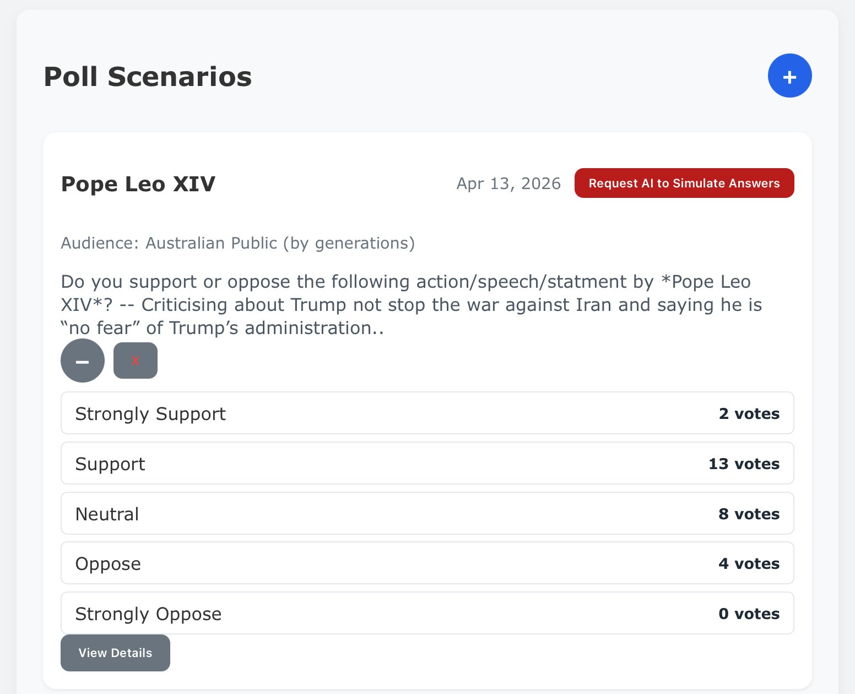855x694 pixels.
Task: Pick the Oppose answer
Action: (427, 563)
